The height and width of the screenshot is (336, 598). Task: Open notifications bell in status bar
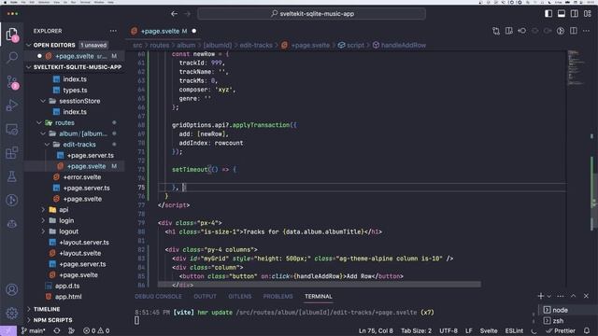(587, 330)
